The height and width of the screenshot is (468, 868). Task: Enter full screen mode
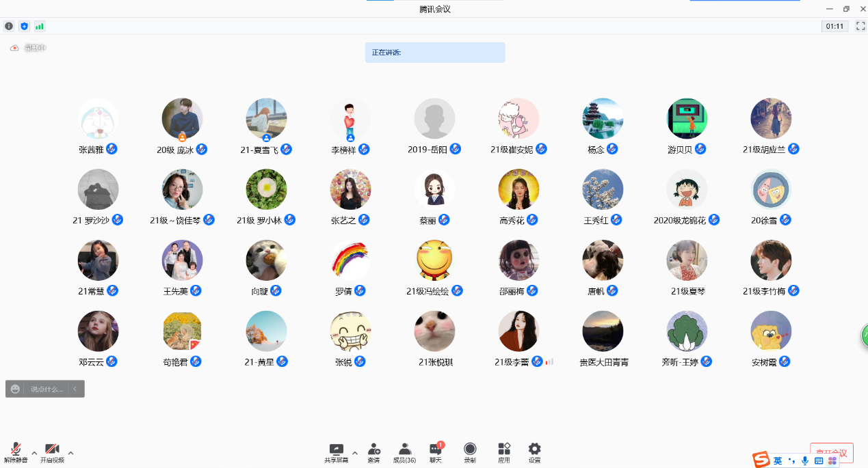pyautogui.click(x=860, y=26)
